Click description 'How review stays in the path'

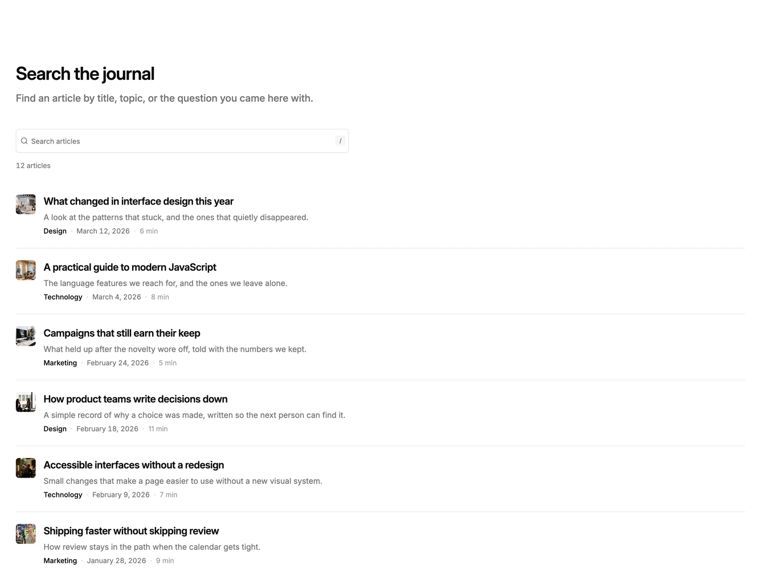coord(152,547)
